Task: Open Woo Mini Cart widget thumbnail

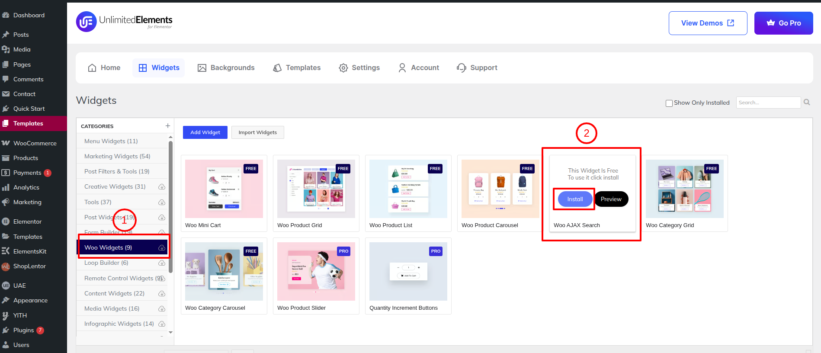Action: 224,189
